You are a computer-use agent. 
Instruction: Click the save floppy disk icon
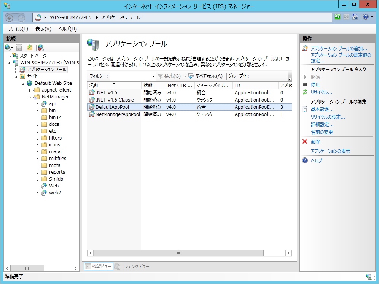(x=19, y=48)
